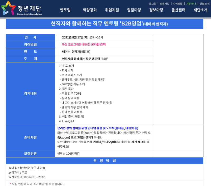This screenshot has width=211, height=186.
Task: Click '- 회사 소개' line
Action: click(67, 70)
